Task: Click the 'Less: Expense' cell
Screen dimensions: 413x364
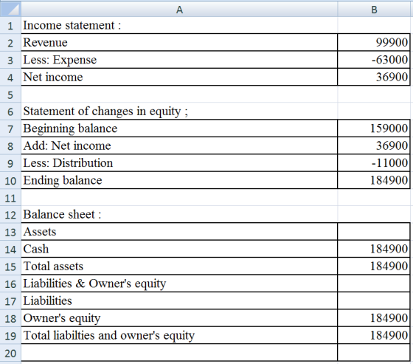Action: click(179, 60)
